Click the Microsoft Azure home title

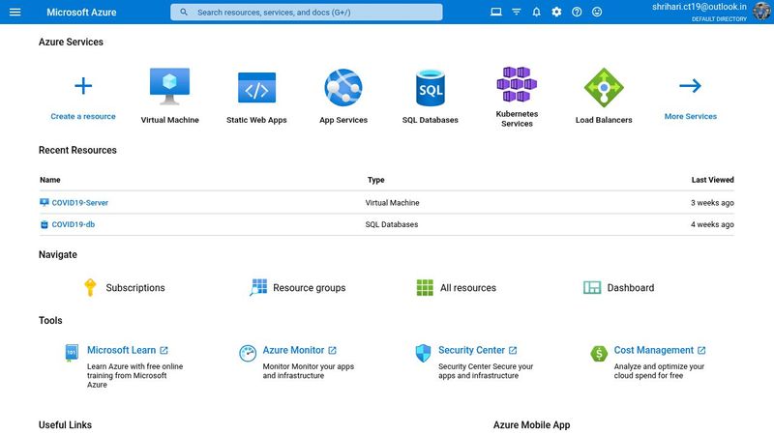[x=81, y=13]
